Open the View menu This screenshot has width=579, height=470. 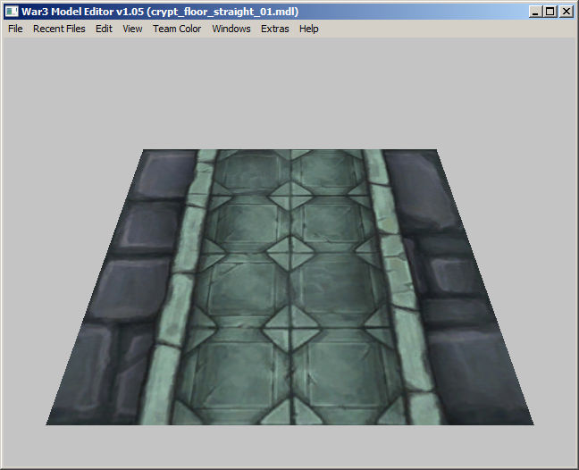(x=132, y=29)
